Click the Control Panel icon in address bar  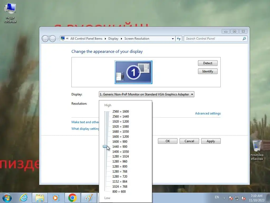63,39
